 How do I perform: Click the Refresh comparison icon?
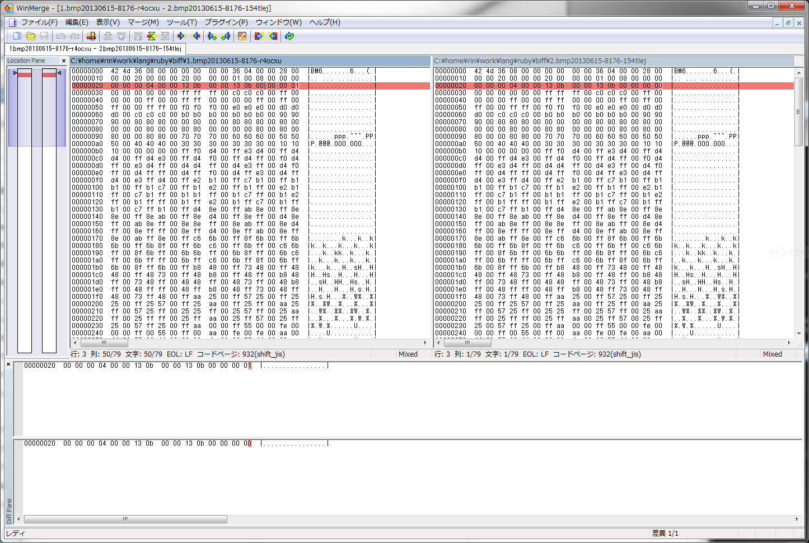click(x=289, y=36)
